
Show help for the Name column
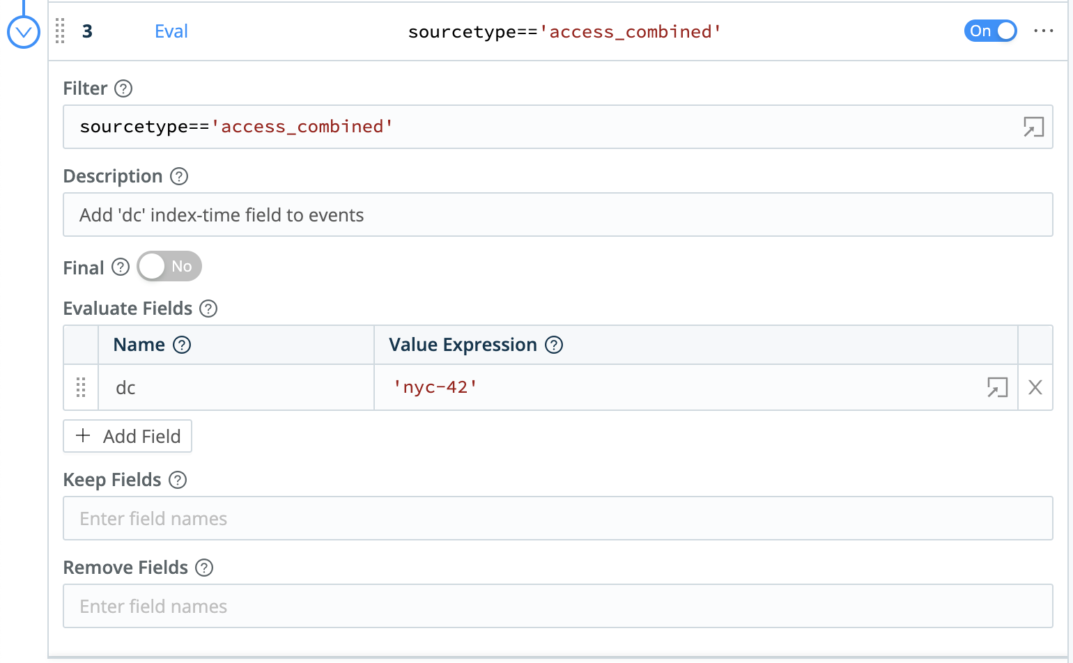(x=182, y=345)
